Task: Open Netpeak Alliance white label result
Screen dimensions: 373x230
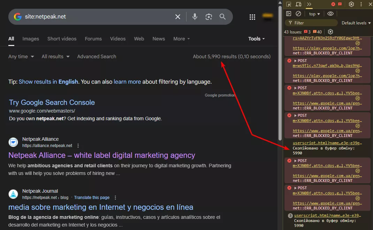Action: pyautogui.click(x=101, y=155)
